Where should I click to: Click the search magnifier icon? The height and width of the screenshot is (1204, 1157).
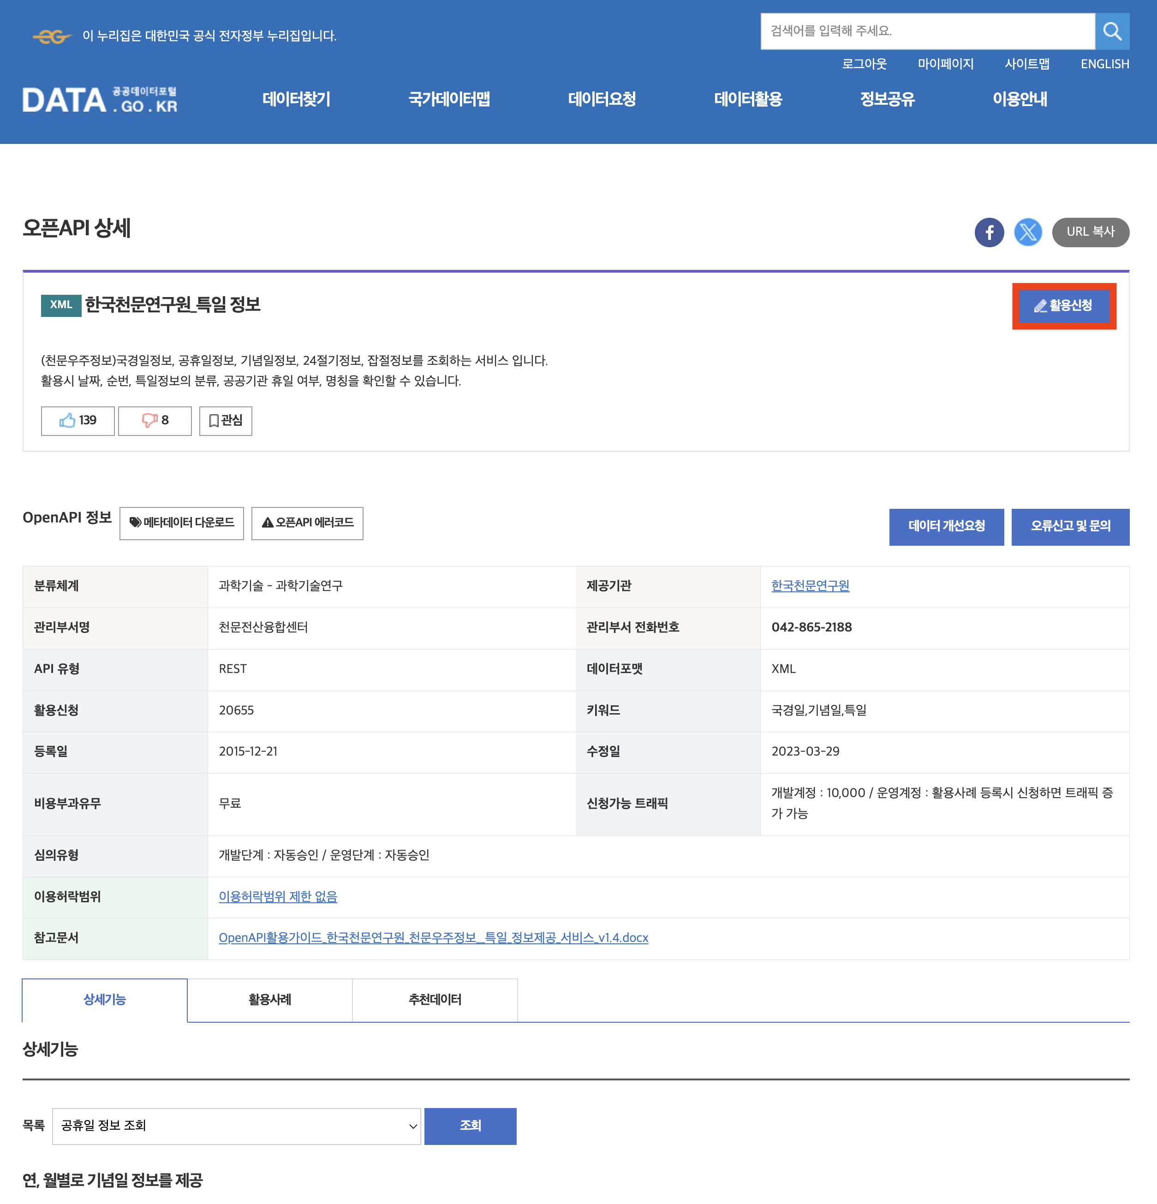pos(1111,31)
